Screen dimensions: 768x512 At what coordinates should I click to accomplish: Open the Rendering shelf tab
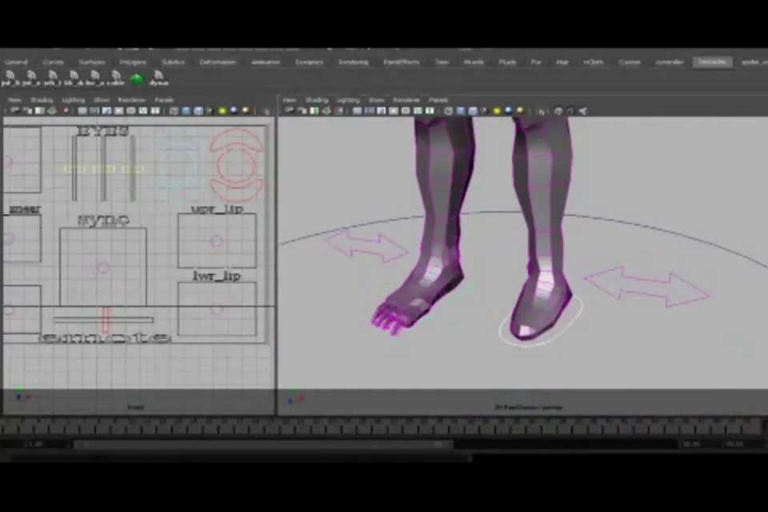[x=353, y=62]
